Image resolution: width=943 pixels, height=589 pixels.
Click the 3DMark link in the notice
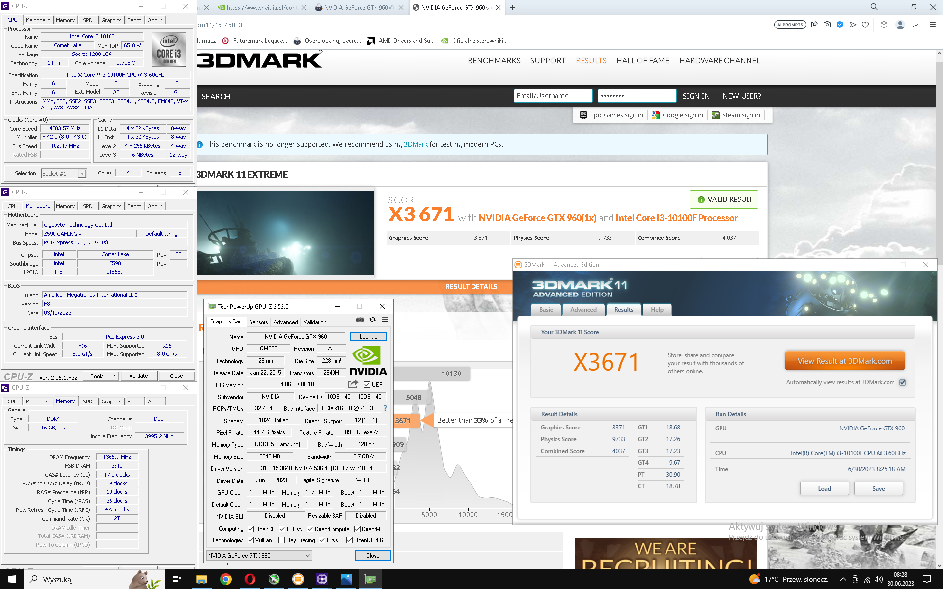tap(416, 144)
